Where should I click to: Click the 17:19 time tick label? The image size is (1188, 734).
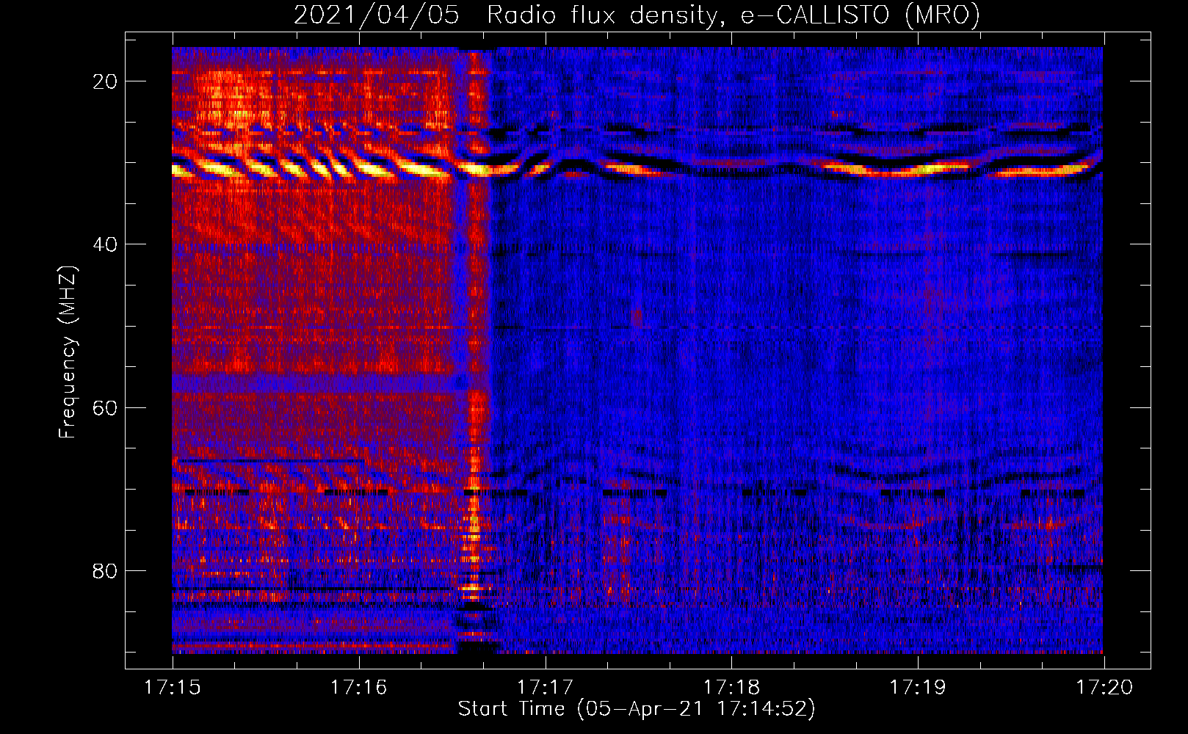point(919,688)
